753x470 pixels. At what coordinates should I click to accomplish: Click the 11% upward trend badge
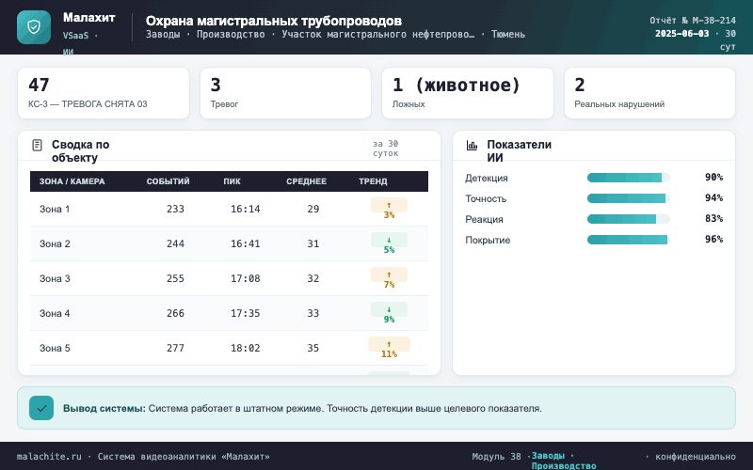point(389,349)
